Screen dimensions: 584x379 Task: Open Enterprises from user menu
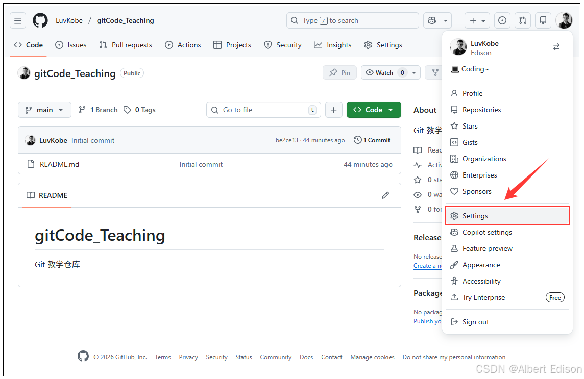coord(507,175)
